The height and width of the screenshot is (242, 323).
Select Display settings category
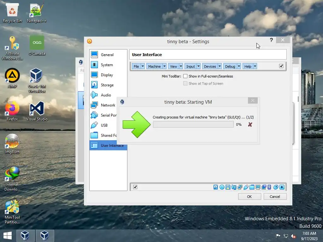pos(109,75)
